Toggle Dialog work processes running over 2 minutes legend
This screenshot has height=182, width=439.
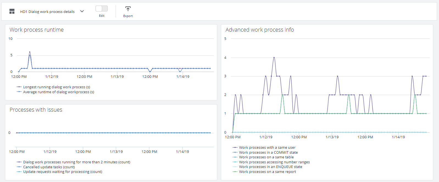pos(73,162)
